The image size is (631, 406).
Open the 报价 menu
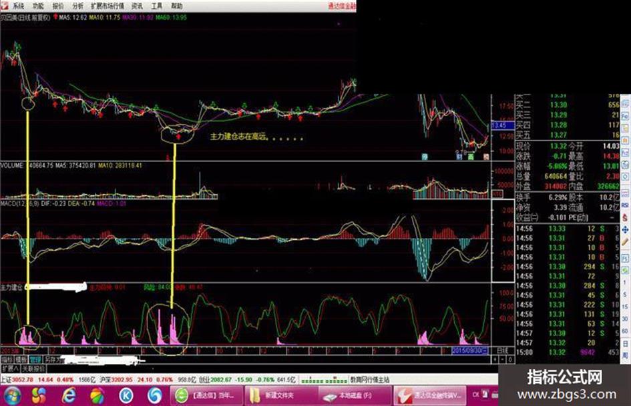tap(58, 6)
